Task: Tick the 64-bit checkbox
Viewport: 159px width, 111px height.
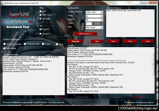Action: [57, 44]
